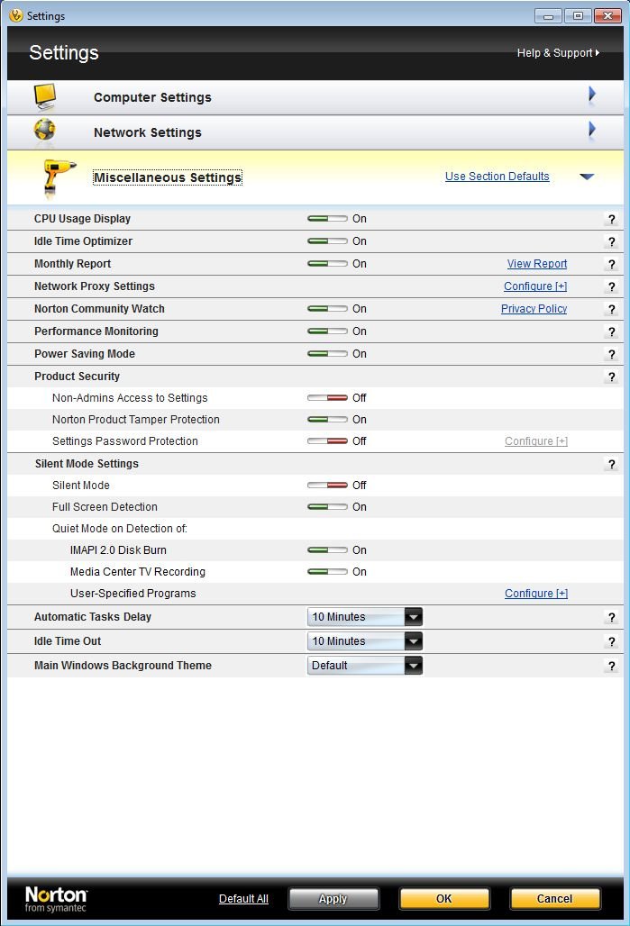Toggle CPU Usage Display switch

pyautogui.click(x=327, y=219)
